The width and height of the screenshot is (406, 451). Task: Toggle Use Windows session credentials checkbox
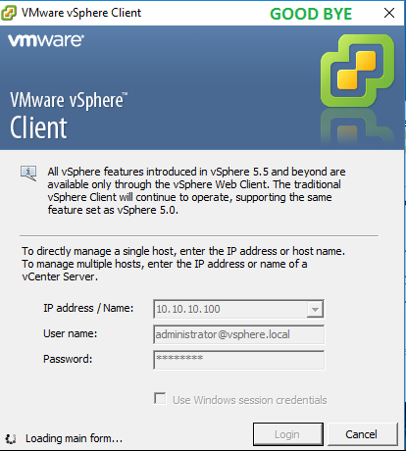pyautogui.click(x=160, y=399)
